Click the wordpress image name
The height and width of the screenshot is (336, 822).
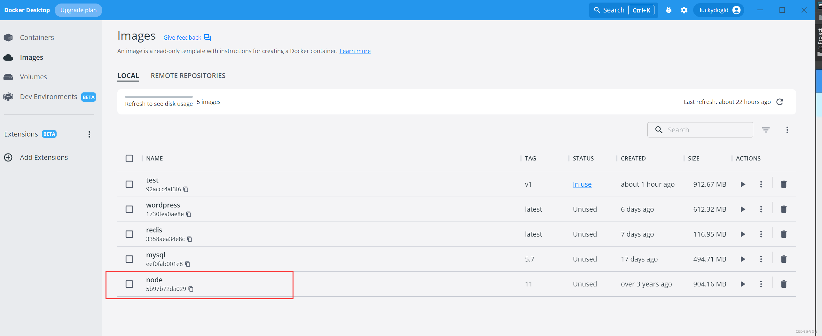tap(163, 205)
